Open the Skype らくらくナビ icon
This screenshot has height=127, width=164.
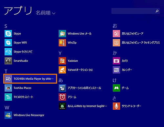8,52
